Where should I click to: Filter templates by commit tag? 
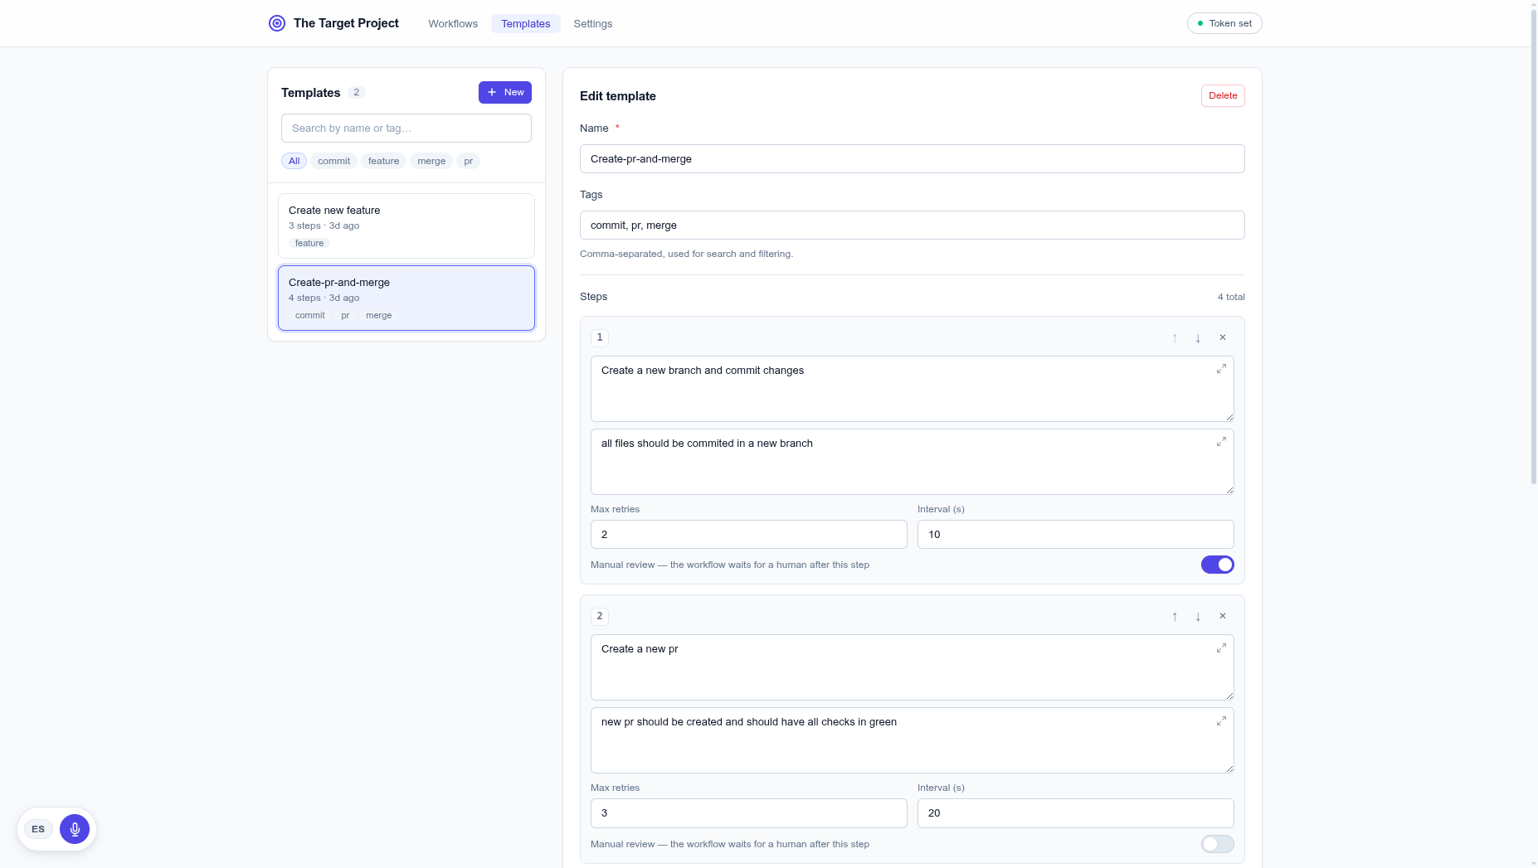[x=334, y=161]
